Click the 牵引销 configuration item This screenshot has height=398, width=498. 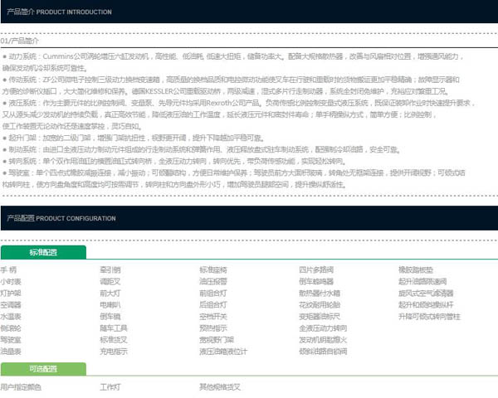(x=110, y=270)
